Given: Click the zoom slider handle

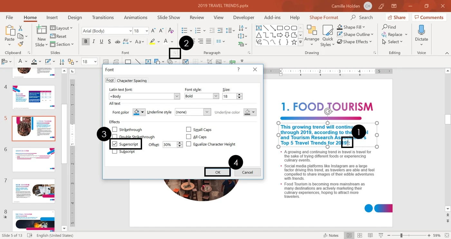Looking at the screenshot, I should [402, 235].
